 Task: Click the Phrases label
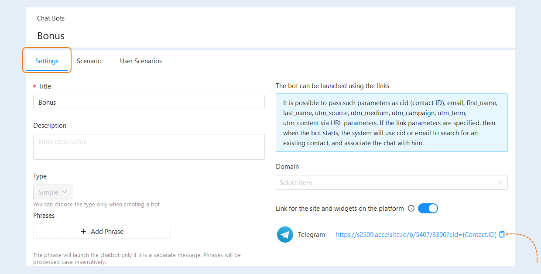point(44,215)
